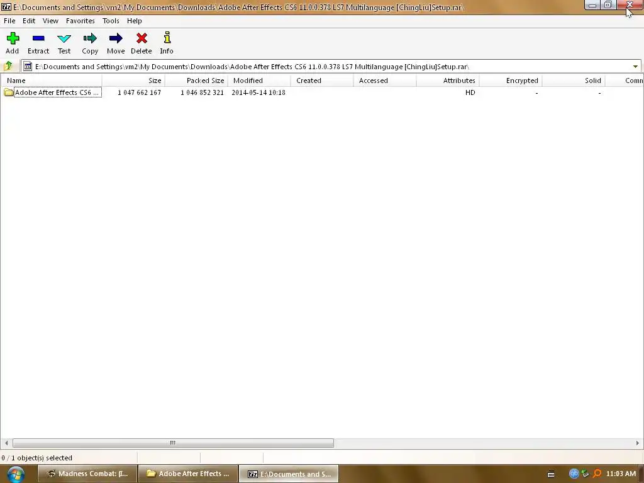Click the 7-Zip taskbar button

289,474
